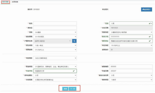Open the 政法公安在职 dropdown
This screenshot has height=93, width=155.
(x=131, y=75)
